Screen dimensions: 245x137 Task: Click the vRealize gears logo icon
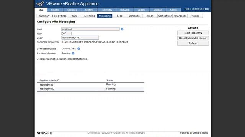[40, 4]
